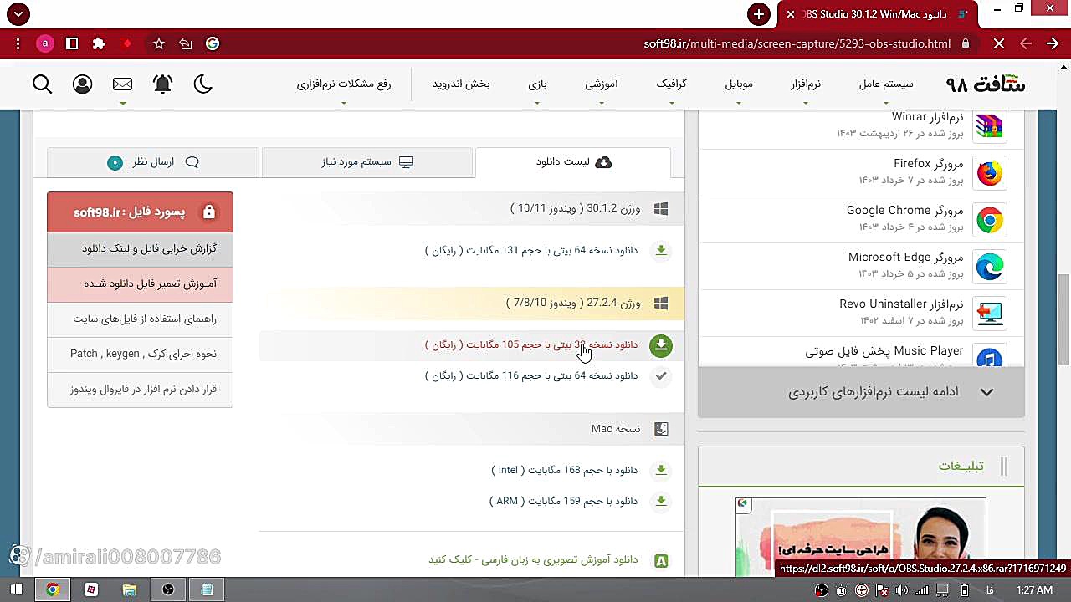This screenshot has width=1071, height=602.
Task: Open the نرم‌افزار menu dropdown
Action: point(806,84)
